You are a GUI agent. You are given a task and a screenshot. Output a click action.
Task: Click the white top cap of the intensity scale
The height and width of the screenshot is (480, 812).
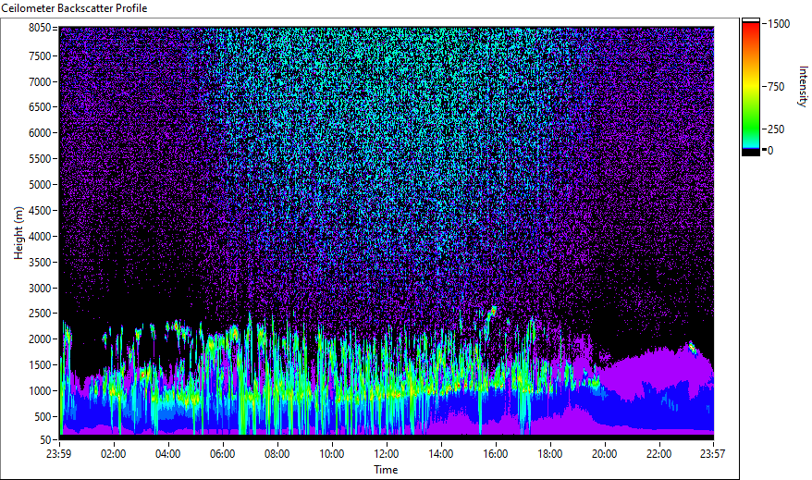click(x=751, y=20)
